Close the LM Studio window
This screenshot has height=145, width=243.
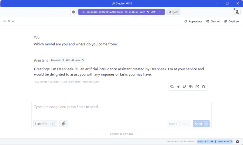click(x=238, y=3)
